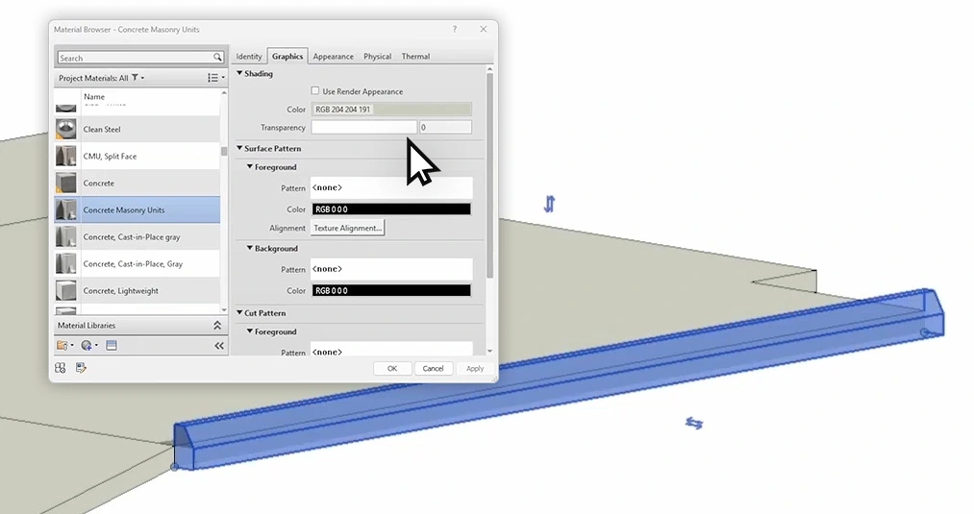Click the search magnifier icon in Material Browser
Image resolution: width=974 pixels, height=514 pixels.
tap(218, 58)
